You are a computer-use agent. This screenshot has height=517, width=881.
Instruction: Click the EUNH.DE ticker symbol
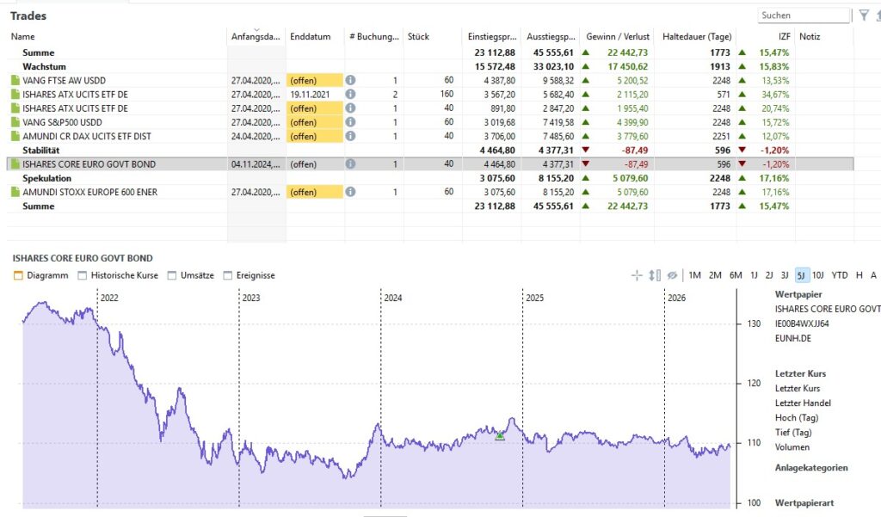792,338
